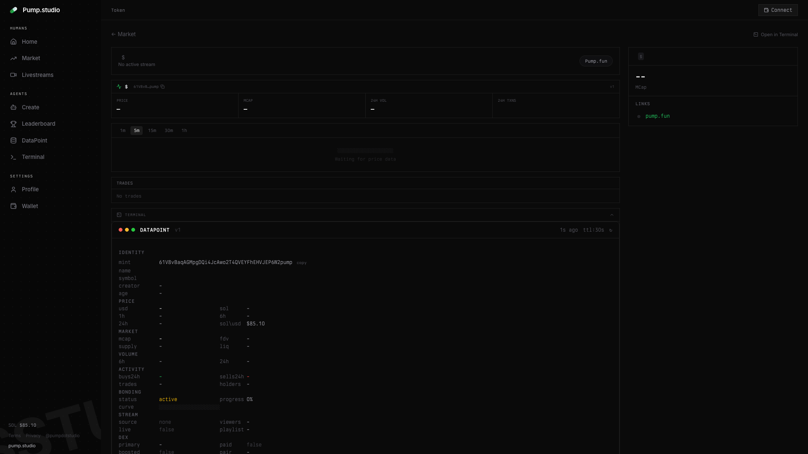Click the Terminal prompt icon

coord(13,157)
